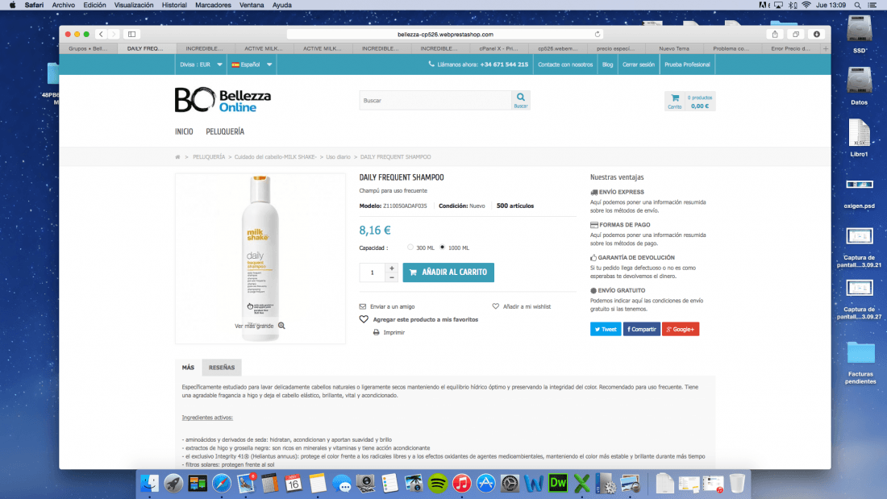Open the Marcadores menu
This screenshot has height=499, width=887.
213,5
